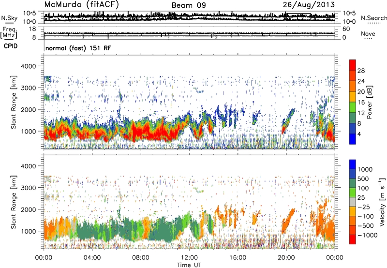Click the '28' label on the power colorbar
The image size is (387, 268).
tap(361, 71)
